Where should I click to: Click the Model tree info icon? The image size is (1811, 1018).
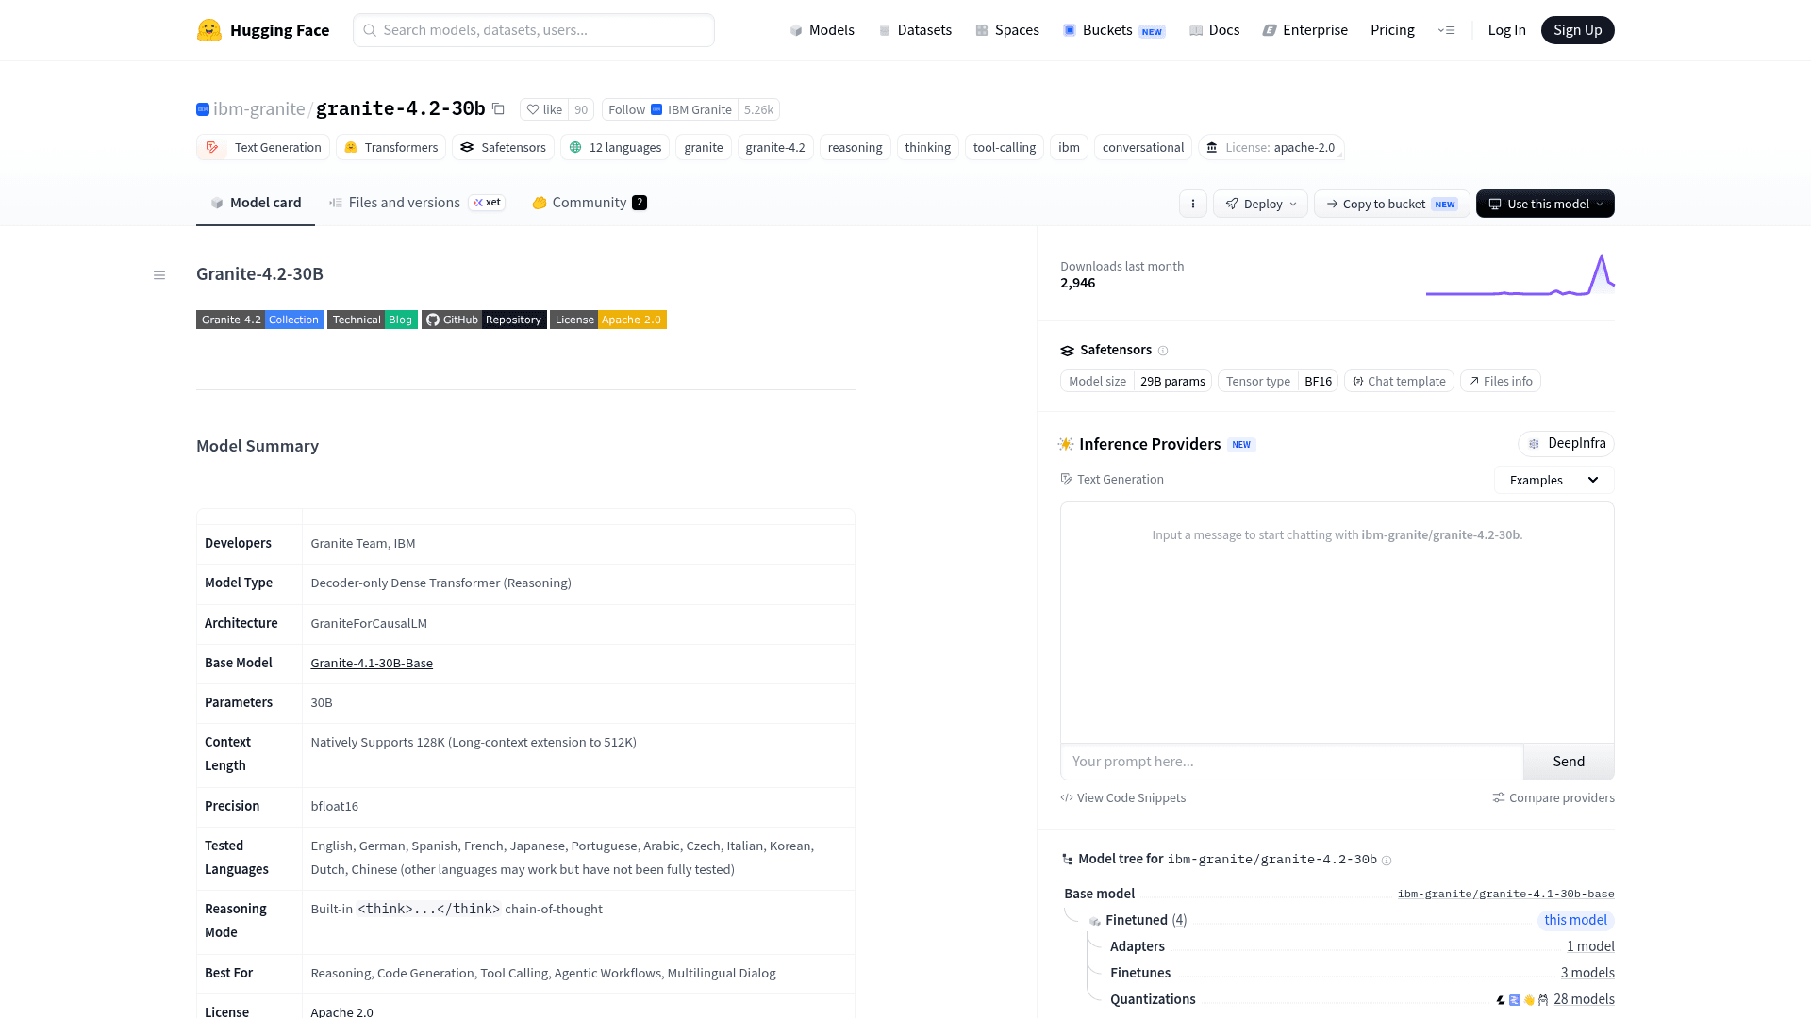1387,860
